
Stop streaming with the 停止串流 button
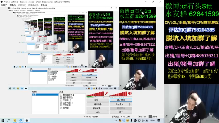coord(121,100)
